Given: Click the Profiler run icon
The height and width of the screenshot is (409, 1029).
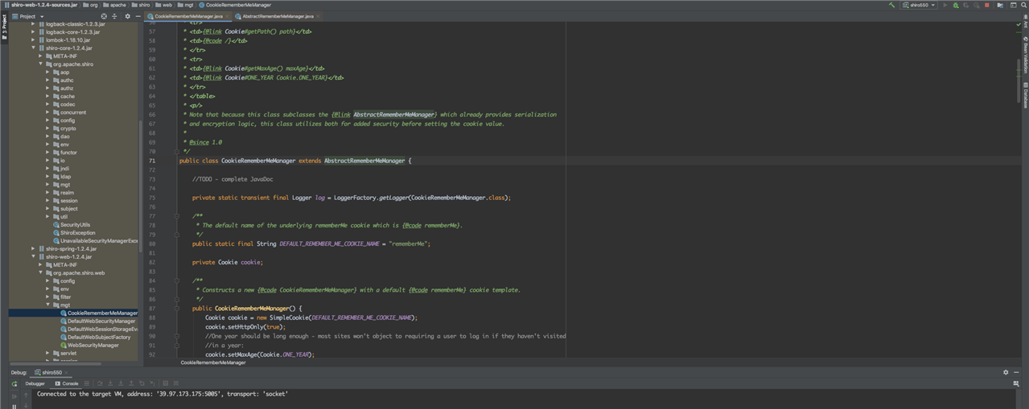Looking at the screenshot, I should (976, 5).
